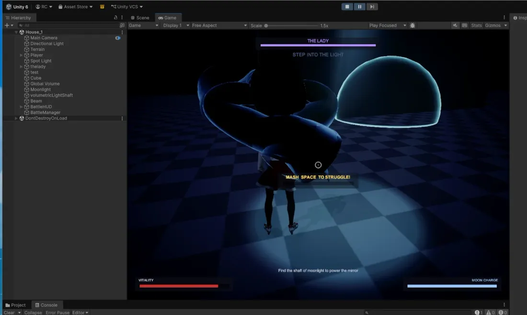This screenshot has height=315, width=527.
Task: Select BattleManager object
Action: (x=46, y=112)
